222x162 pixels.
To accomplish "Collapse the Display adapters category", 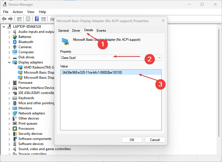I will point(9,62).
